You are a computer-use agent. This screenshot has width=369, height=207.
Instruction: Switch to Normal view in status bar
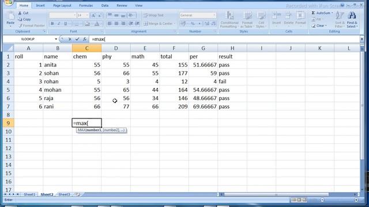tap(293, 200)
